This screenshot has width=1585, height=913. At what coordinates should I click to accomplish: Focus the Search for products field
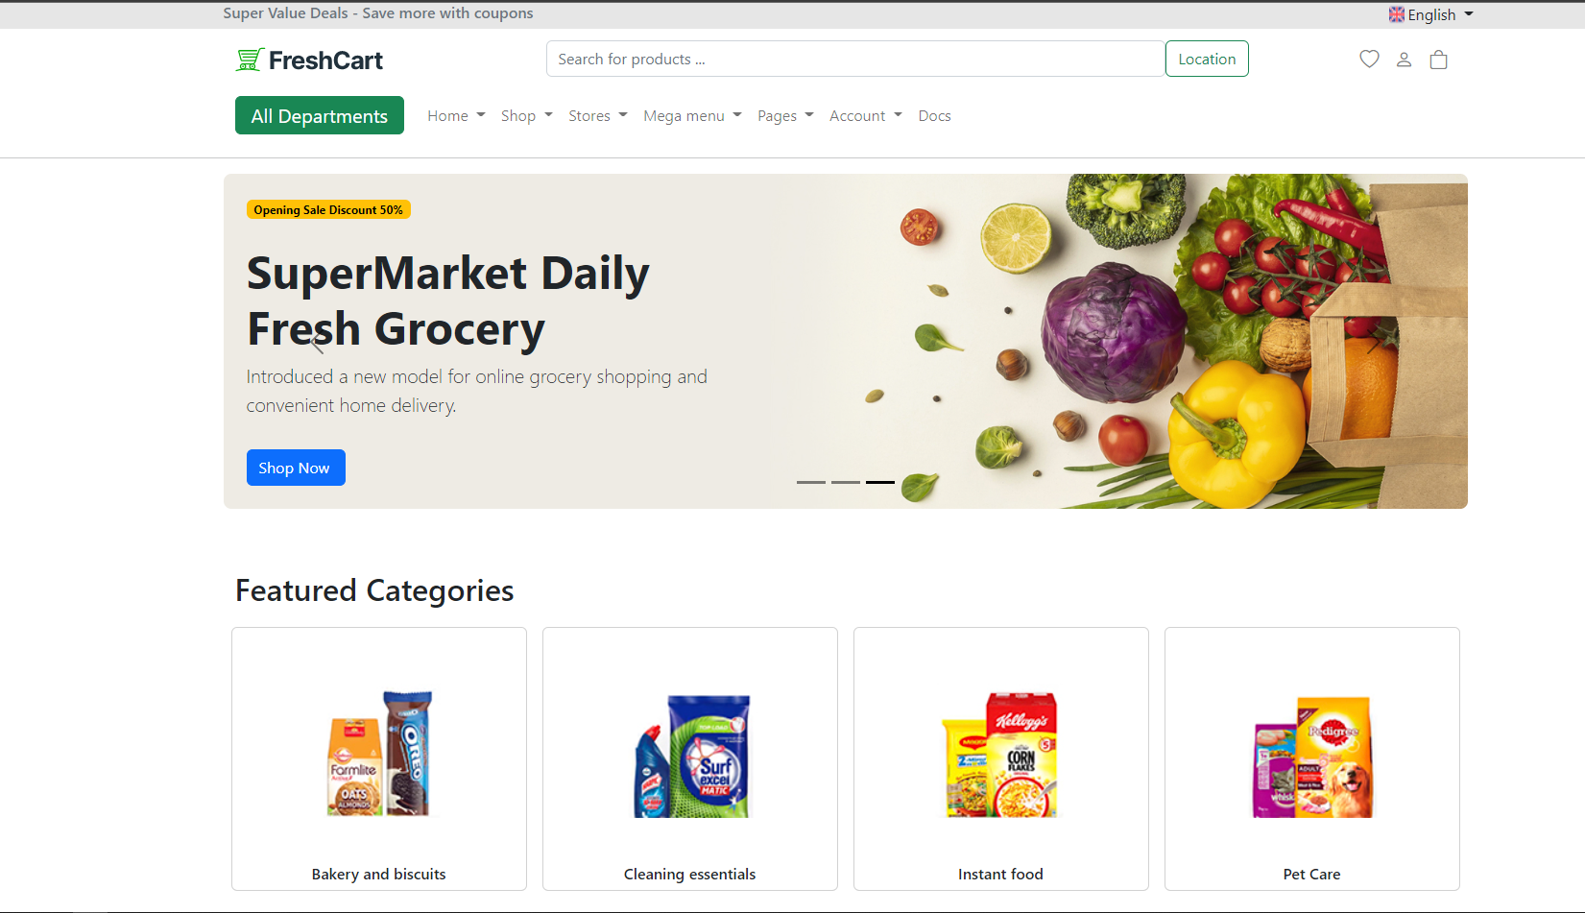pos(855,59)
